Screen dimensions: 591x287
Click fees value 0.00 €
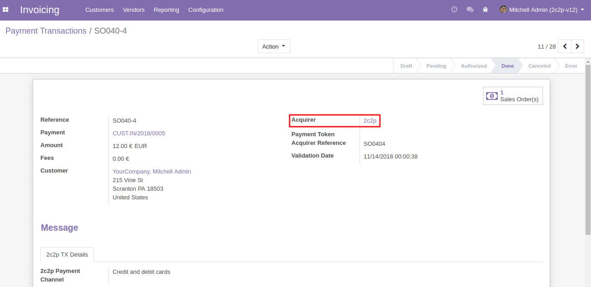(x=121, y=158)
